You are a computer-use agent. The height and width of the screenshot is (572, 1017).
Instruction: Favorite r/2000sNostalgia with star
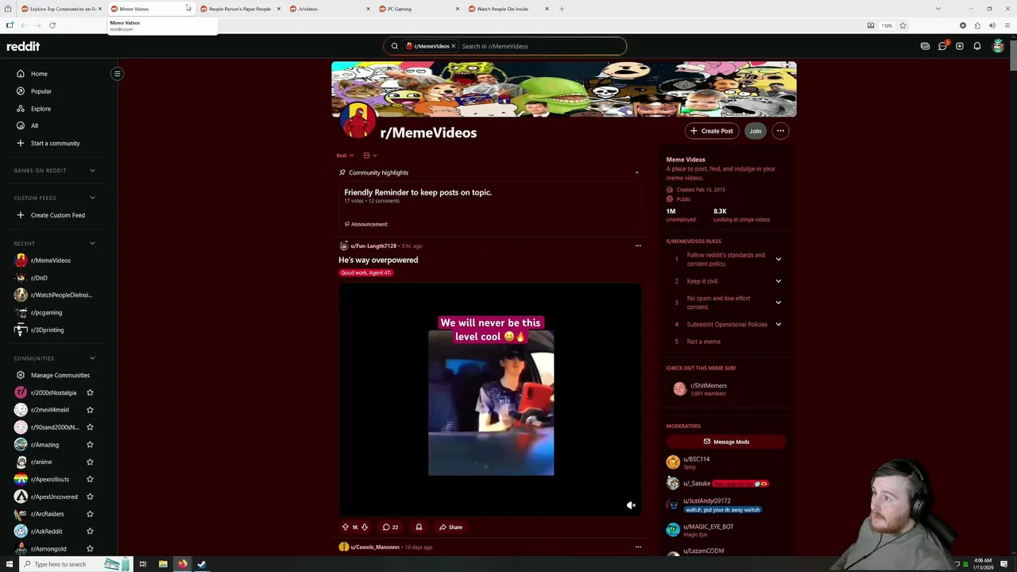90,392
